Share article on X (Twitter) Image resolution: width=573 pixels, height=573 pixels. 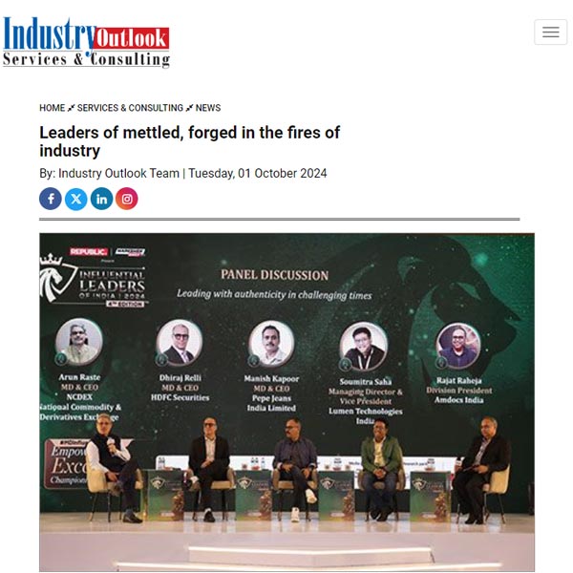[76, 199]
